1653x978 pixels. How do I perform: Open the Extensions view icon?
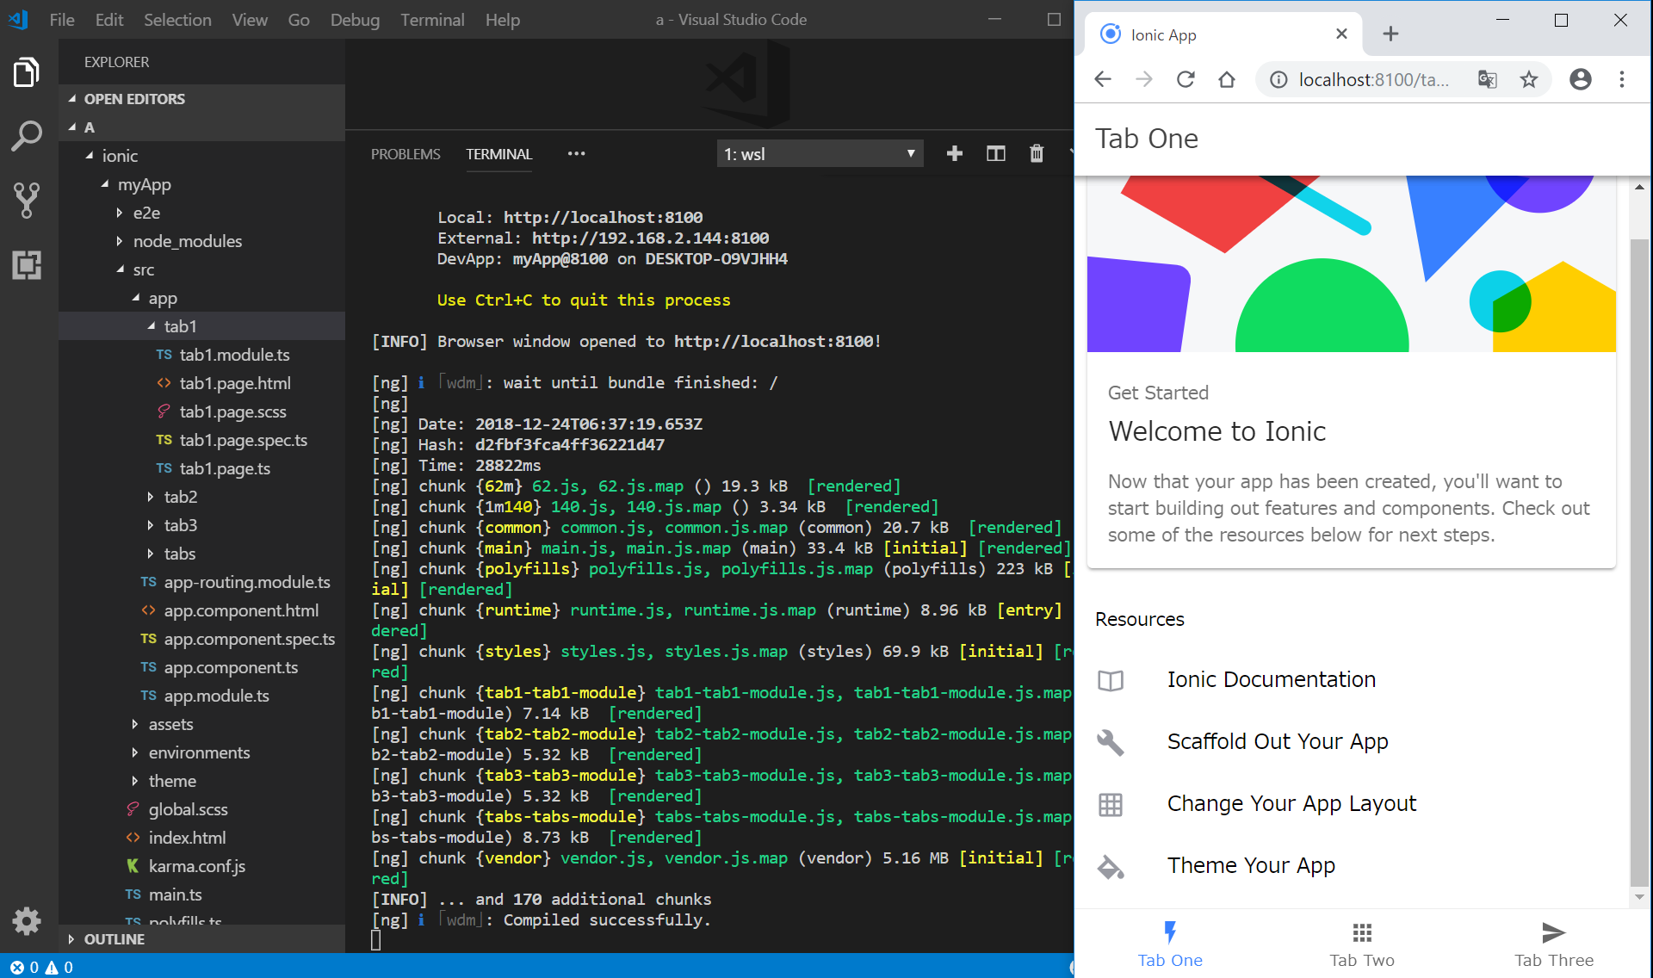[27, 264]
